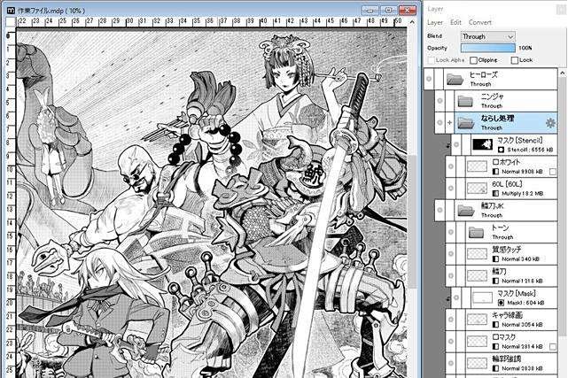Click the horizontal ruler above canvas
The height and width of the screenshot is (378, 568).
click(212, 22)
